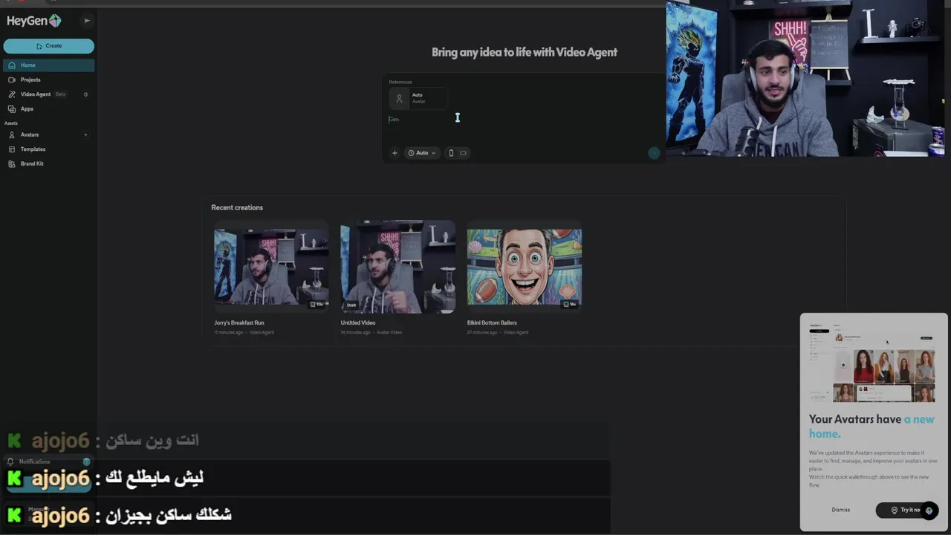Open Bikini Bottom Ballers video thumbnail

click(525, 267)
